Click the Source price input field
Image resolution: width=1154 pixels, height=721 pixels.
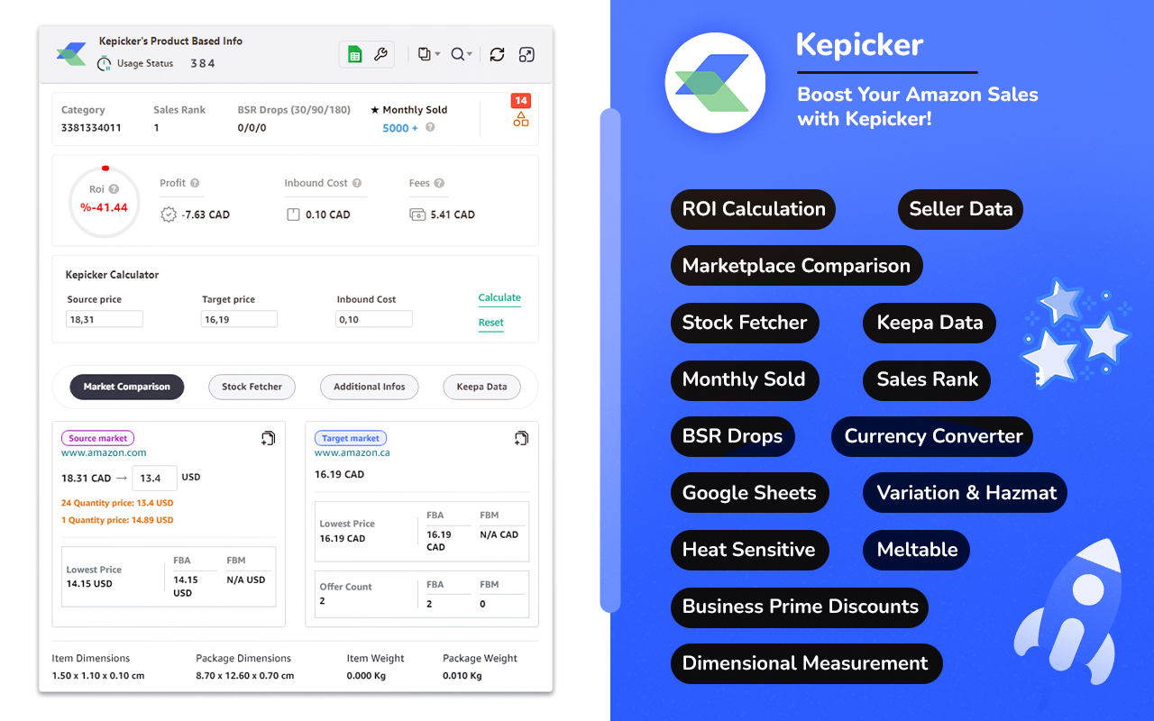click(x=105, y=319)
